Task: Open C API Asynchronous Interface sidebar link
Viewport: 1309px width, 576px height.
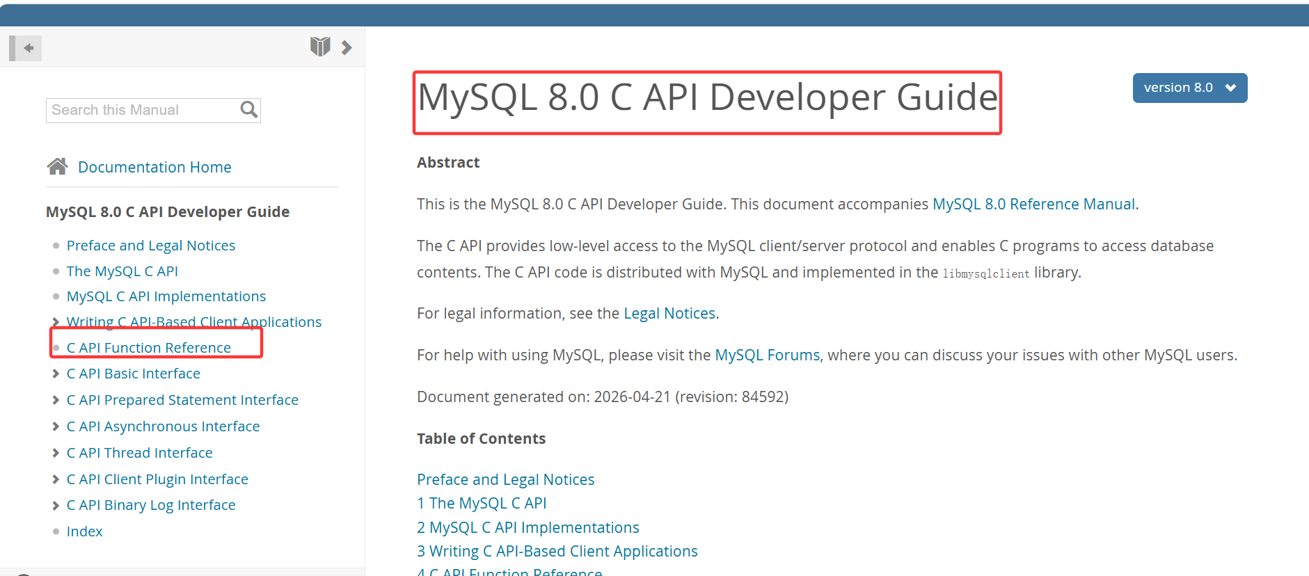Action: pyautogui.click(x=164, y=426)
